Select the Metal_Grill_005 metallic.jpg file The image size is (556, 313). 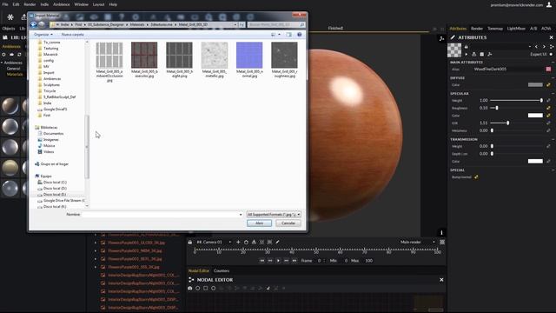click(215, 60)
